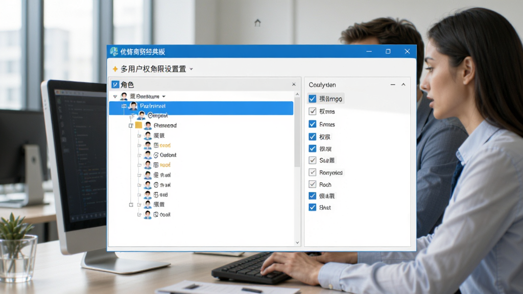The image size is (523, 294).
Task: Click the yellow folder icon in tree
Action: [x=138, y=126]
